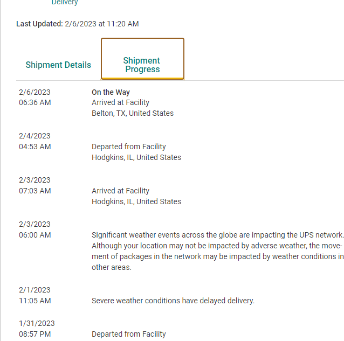Click Arrived at Facility above Belton, TX
This screenshot has height=341, width=344.
[x=120, y=102]
